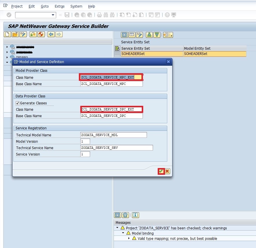Click the blue left arrow navigation icon
Image resolution: width=256 pixels, height=248 pixels.
51,34
